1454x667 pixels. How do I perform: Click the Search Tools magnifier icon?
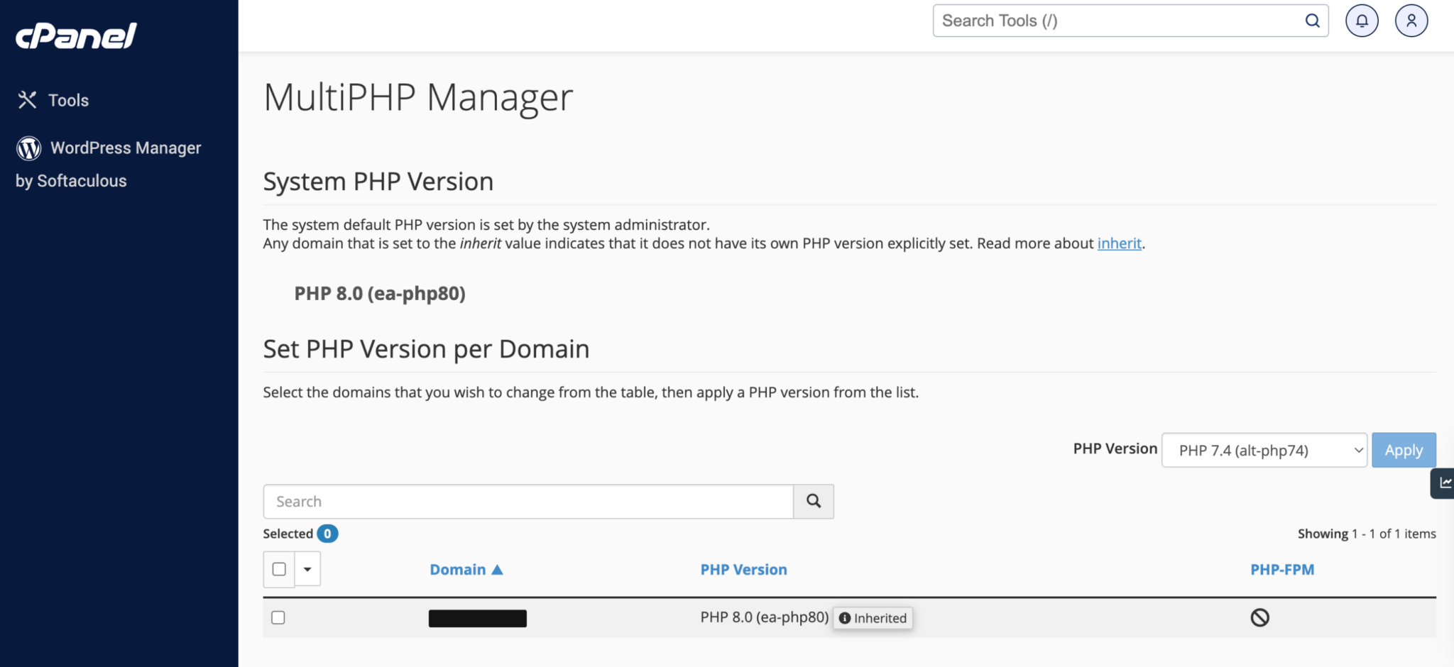pyautogui.click(x=1311, y=21)
